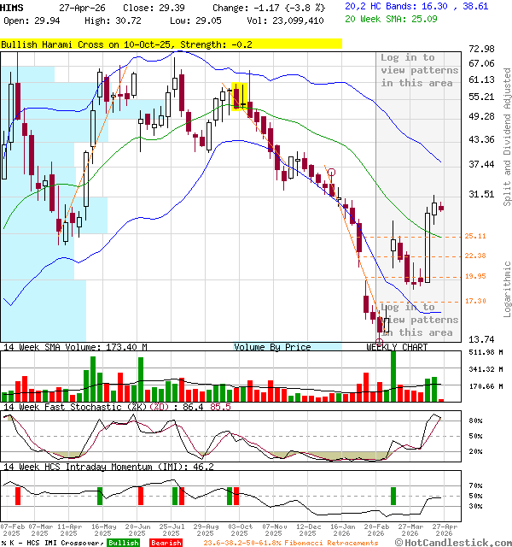
Task: Click the tallest green volume bar
Action: coord(393,376)
